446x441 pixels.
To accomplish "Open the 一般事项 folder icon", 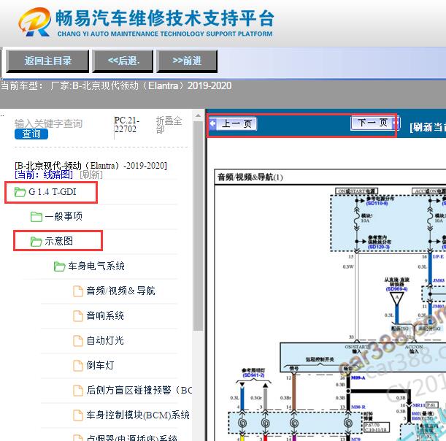I will [x=36, y=217].
